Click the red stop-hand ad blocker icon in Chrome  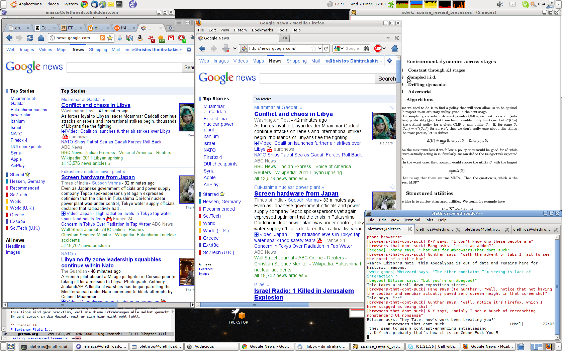pos(182,38)
